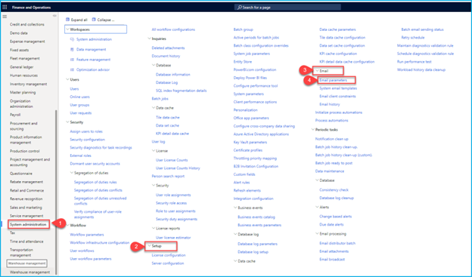Open Retry schedule link
Viewport: 472px width, 277px height.
[x=413, y=38]
